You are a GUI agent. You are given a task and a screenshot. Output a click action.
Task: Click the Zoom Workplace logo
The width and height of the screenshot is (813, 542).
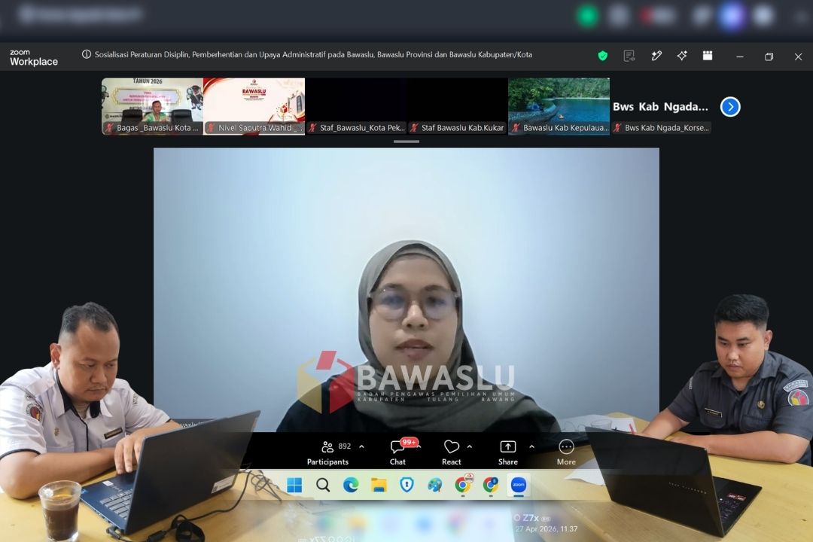(34, 57)
